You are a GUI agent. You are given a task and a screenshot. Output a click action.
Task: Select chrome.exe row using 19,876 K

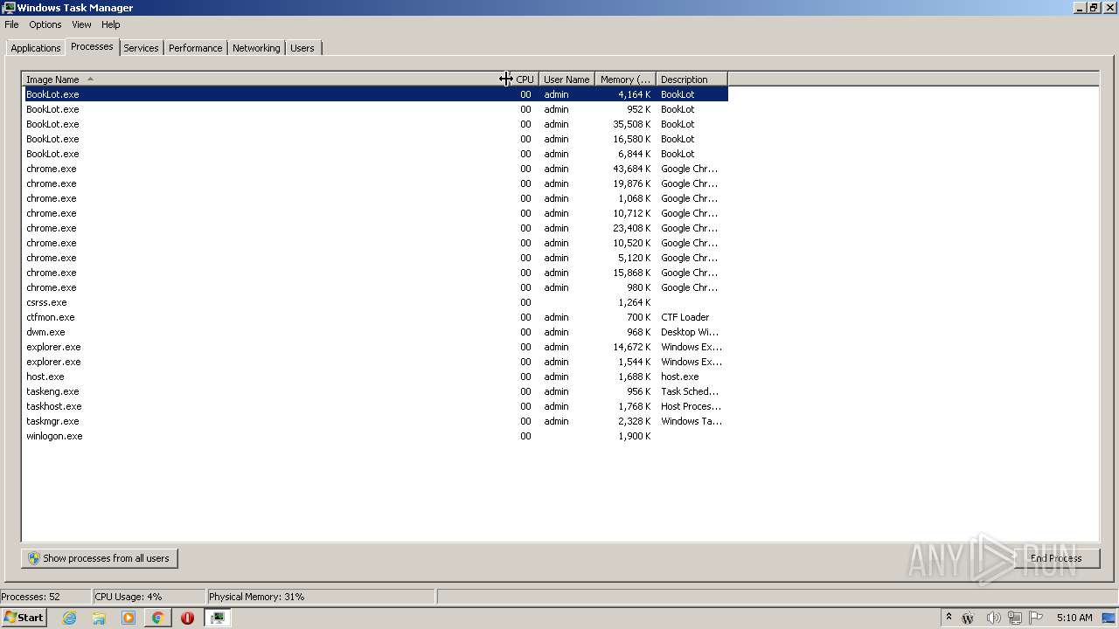375,183
